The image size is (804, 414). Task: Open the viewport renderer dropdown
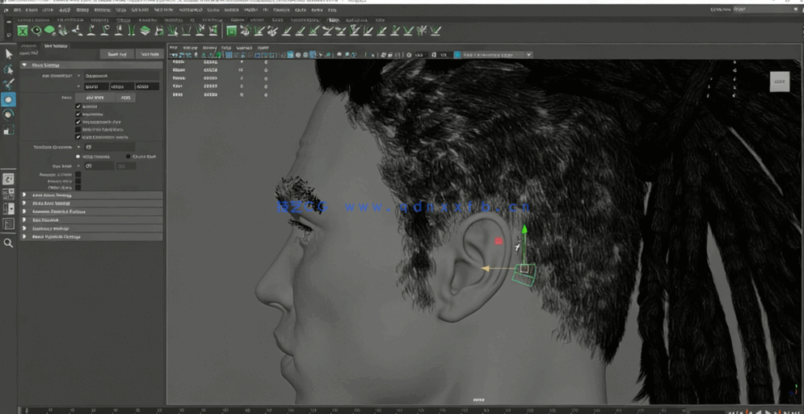coord(496,55)
